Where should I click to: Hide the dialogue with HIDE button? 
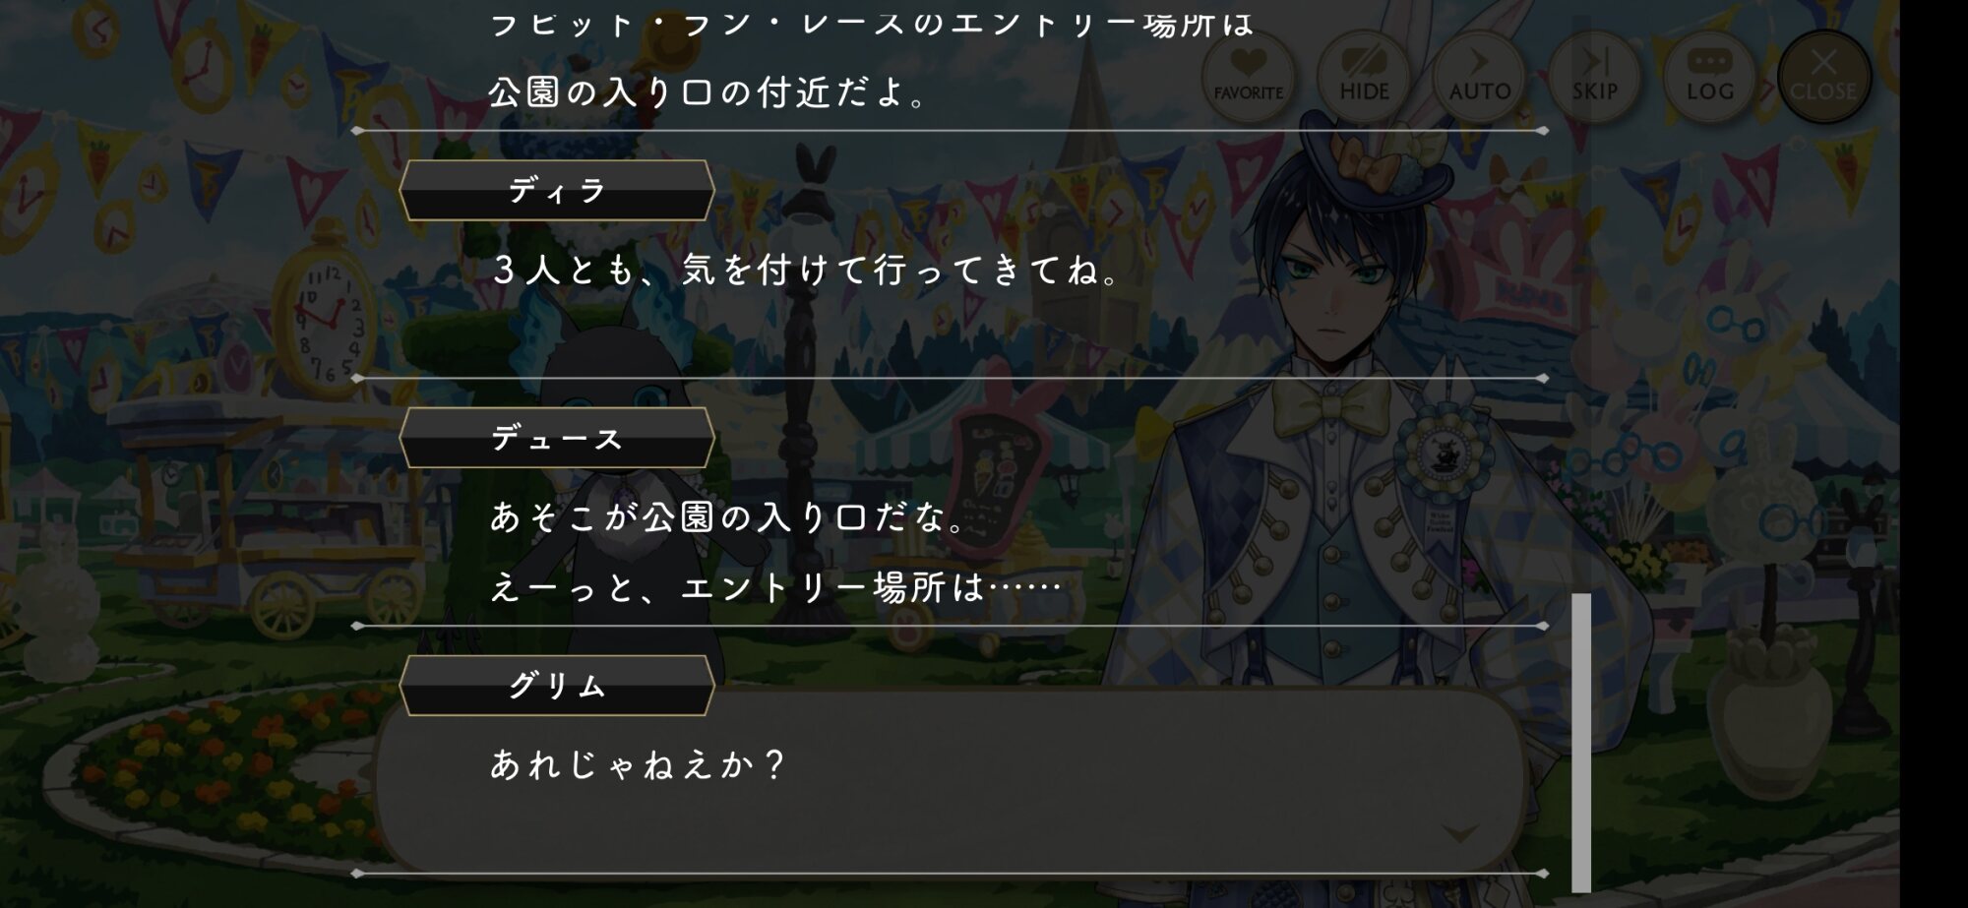(x=1364, y=76)
